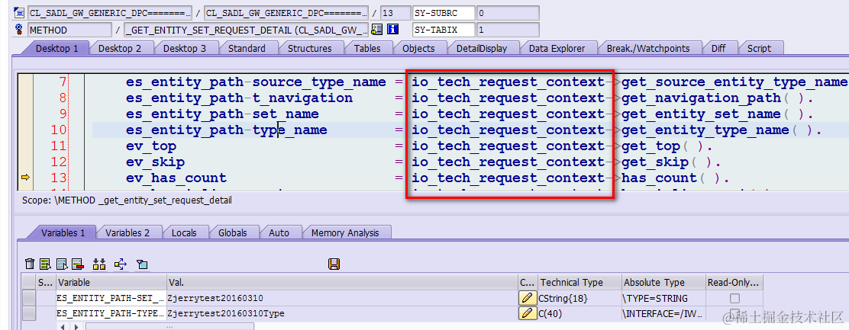Image resolution: width=849 pixels, height=330 pixels.
Task: Open the Break./Watchpoints tab
Action: 648,48
